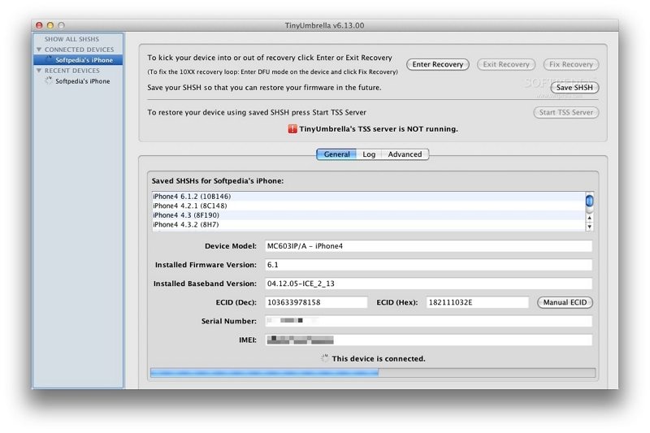Click the SHSH list scroll up arrow
This screenshot has height=433, width=650.
pyautogui.click(x=590, y=218)
